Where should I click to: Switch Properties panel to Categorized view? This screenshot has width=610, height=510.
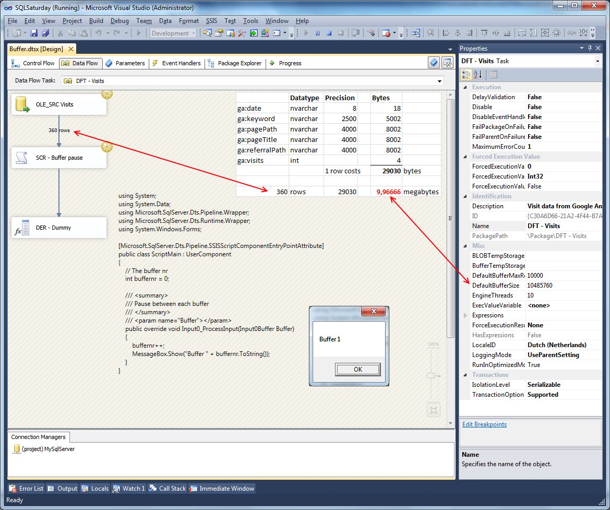pos(467,74)
